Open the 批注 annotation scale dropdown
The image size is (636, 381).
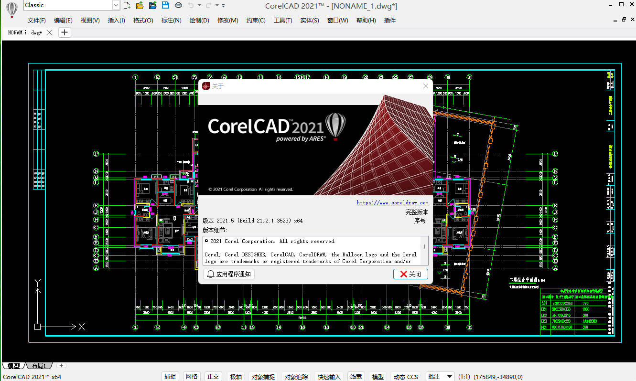tap(440, 376)
